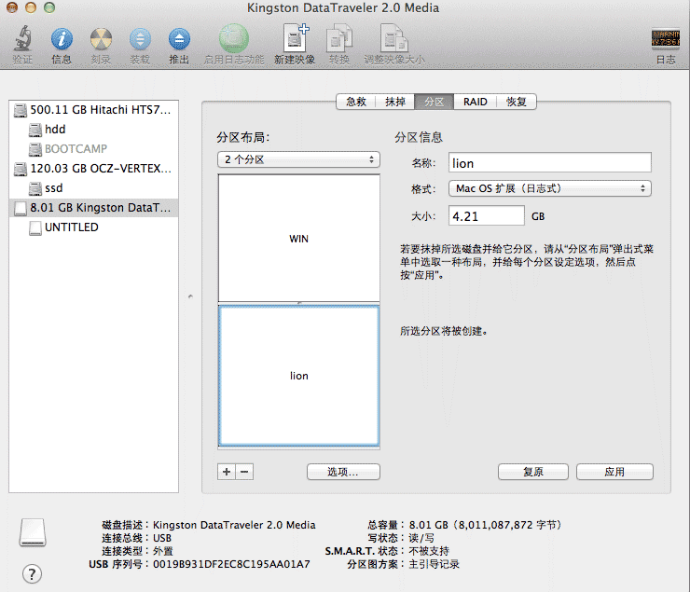Switch to the Erase (抹掉) tab

coord(394,102)
